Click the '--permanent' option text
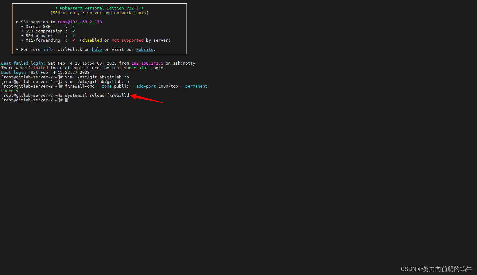 click(x=194, y=86)
